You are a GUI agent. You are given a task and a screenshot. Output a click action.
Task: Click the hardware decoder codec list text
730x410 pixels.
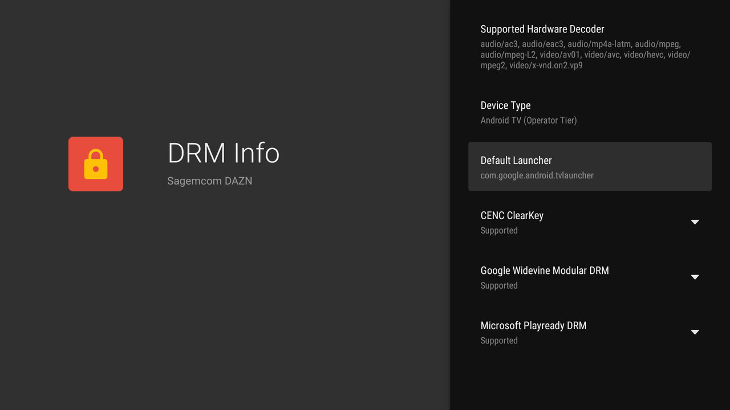pos(585,55)
